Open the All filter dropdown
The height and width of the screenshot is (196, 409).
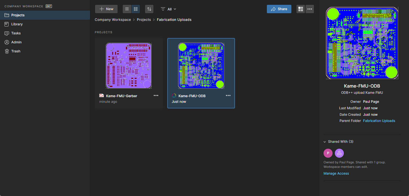[x=169, y=9]
